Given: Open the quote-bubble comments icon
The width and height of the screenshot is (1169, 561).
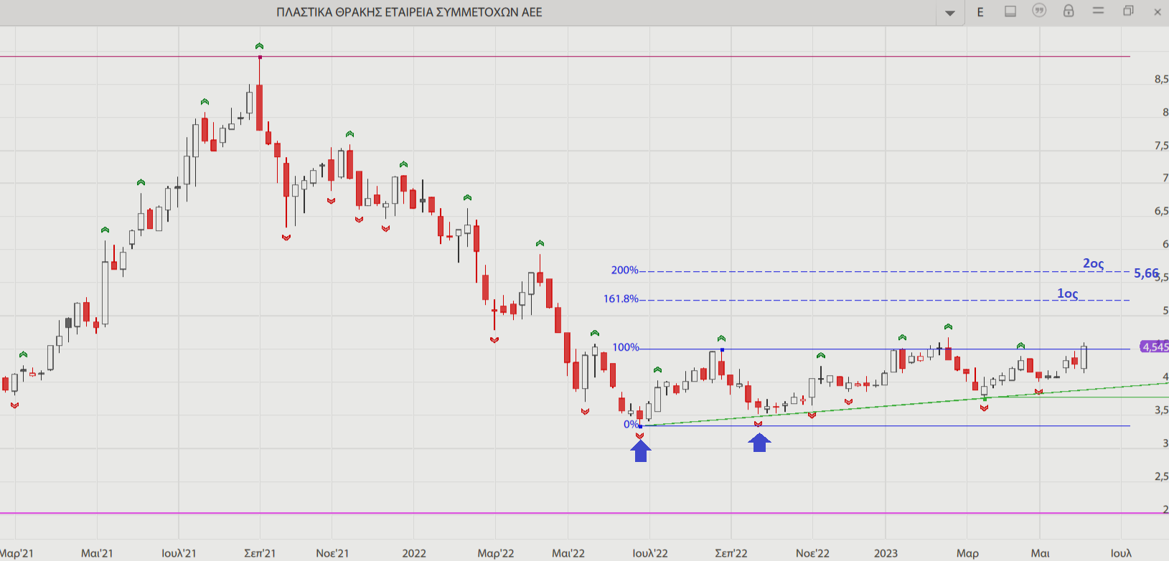Looking at the screenshot, I should pos(1039,11).
